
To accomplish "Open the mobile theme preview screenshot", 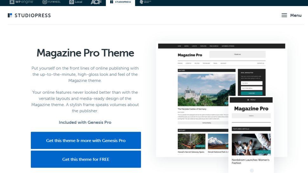I will 251,135.
